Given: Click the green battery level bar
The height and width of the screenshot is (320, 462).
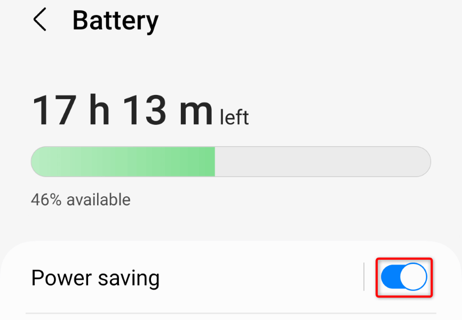Looking at the screenshot, I should pyautogui.click(x=123, y=161).
